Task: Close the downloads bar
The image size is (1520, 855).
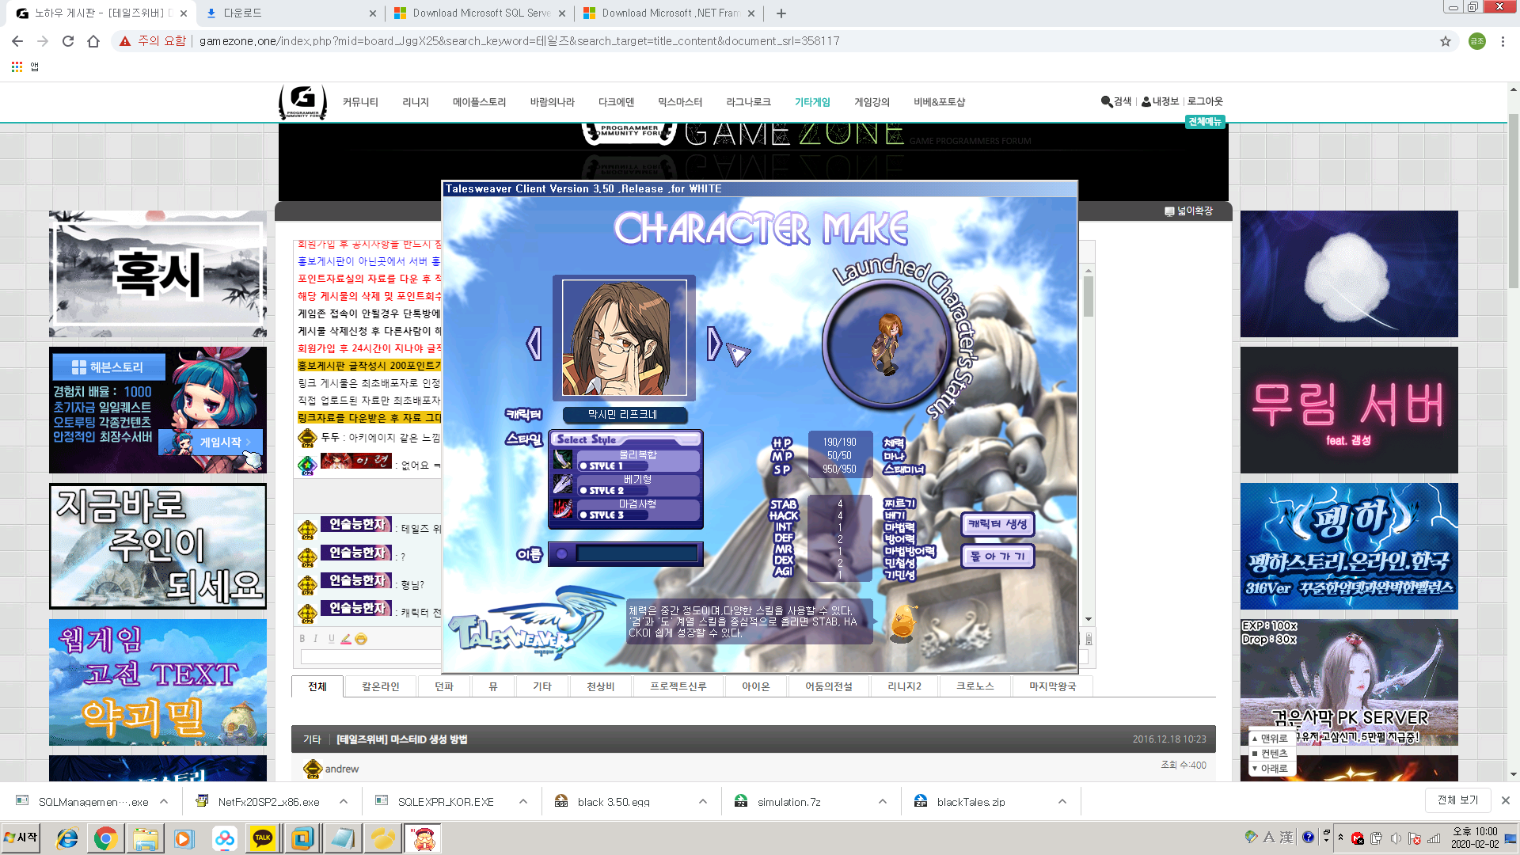Action: 1506,800
